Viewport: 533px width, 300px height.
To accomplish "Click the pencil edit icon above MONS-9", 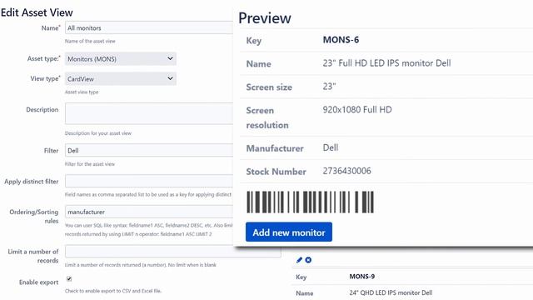I will 299,260.
